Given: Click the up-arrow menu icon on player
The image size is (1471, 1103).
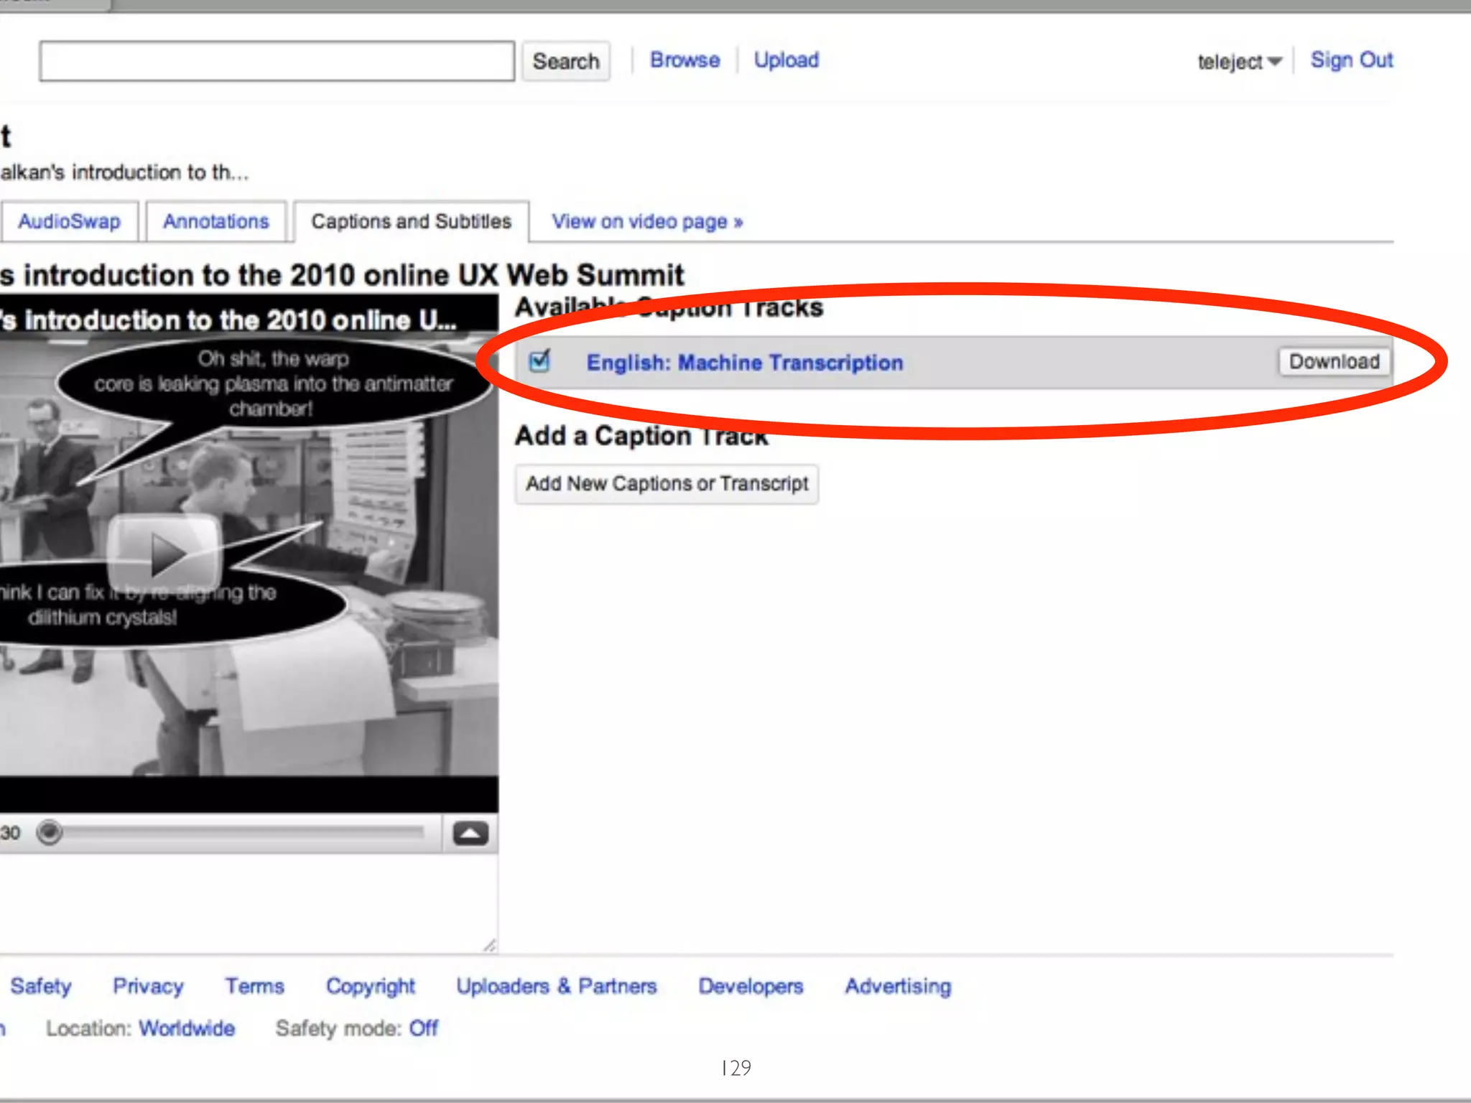Looking at the screenshot, I should tap(470, 833).
